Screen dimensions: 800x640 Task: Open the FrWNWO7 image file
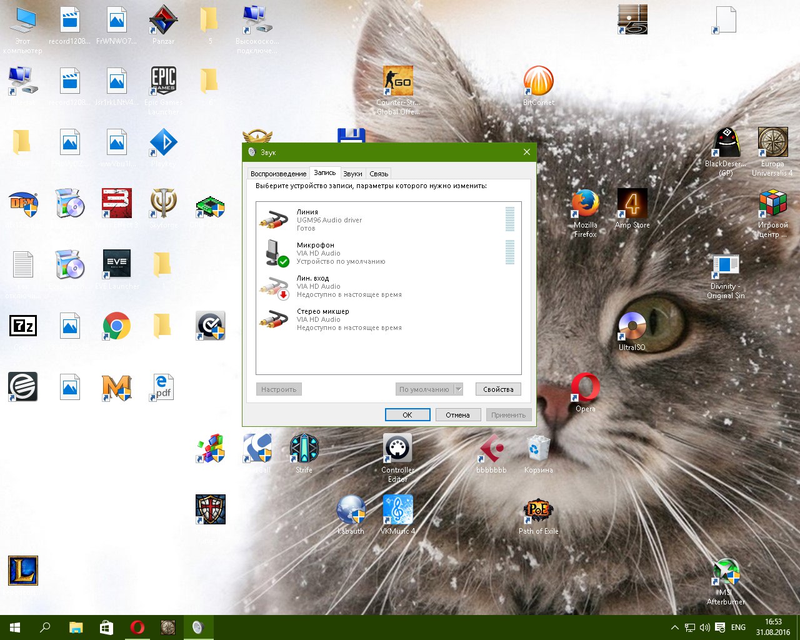(x=116, y=25)
